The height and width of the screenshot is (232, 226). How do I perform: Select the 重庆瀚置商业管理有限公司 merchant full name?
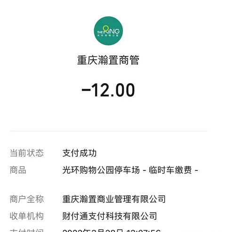114,199
